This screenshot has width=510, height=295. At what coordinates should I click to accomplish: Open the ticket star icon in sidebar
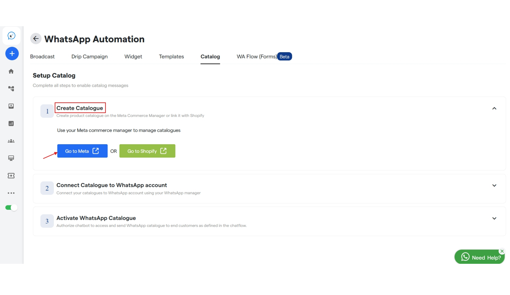[x=11, y=176]
